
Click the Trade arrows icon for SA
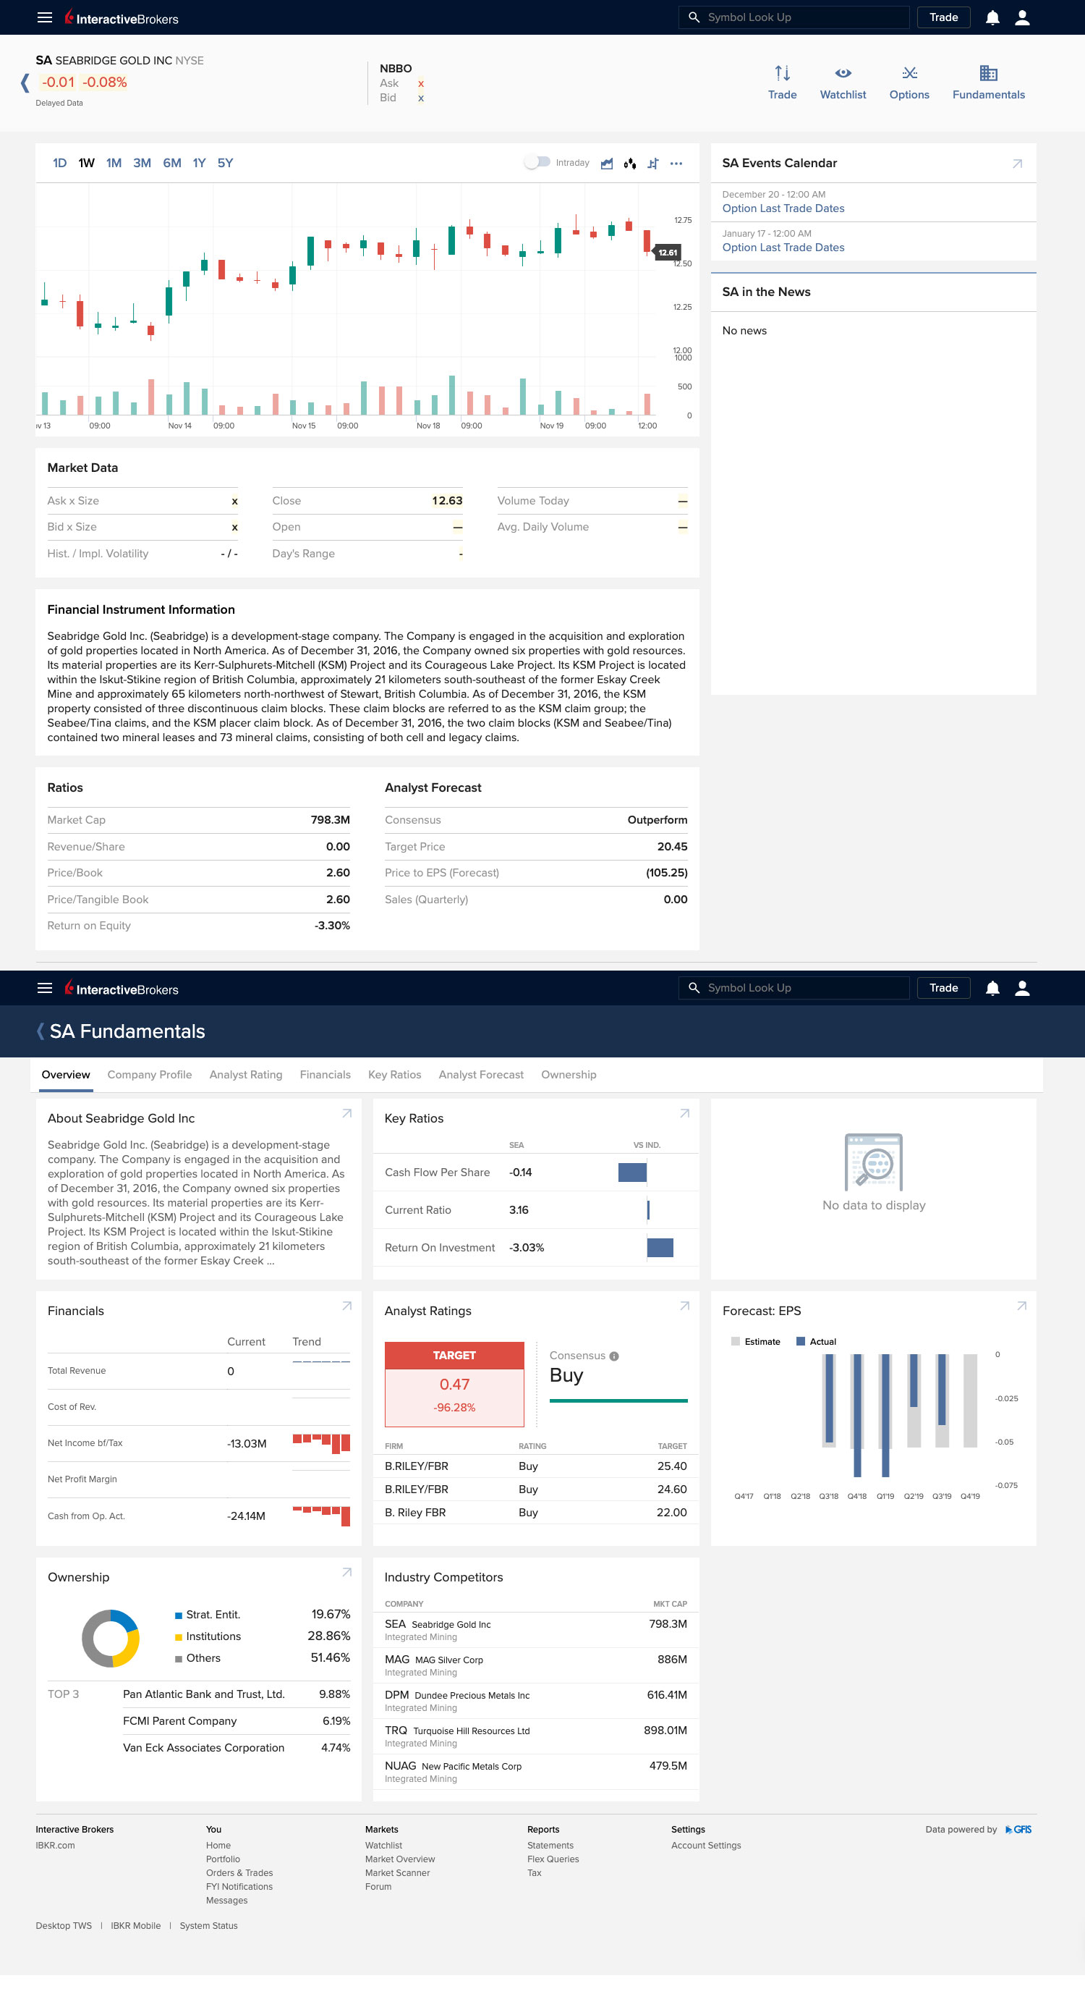click(x=782, y=73)
